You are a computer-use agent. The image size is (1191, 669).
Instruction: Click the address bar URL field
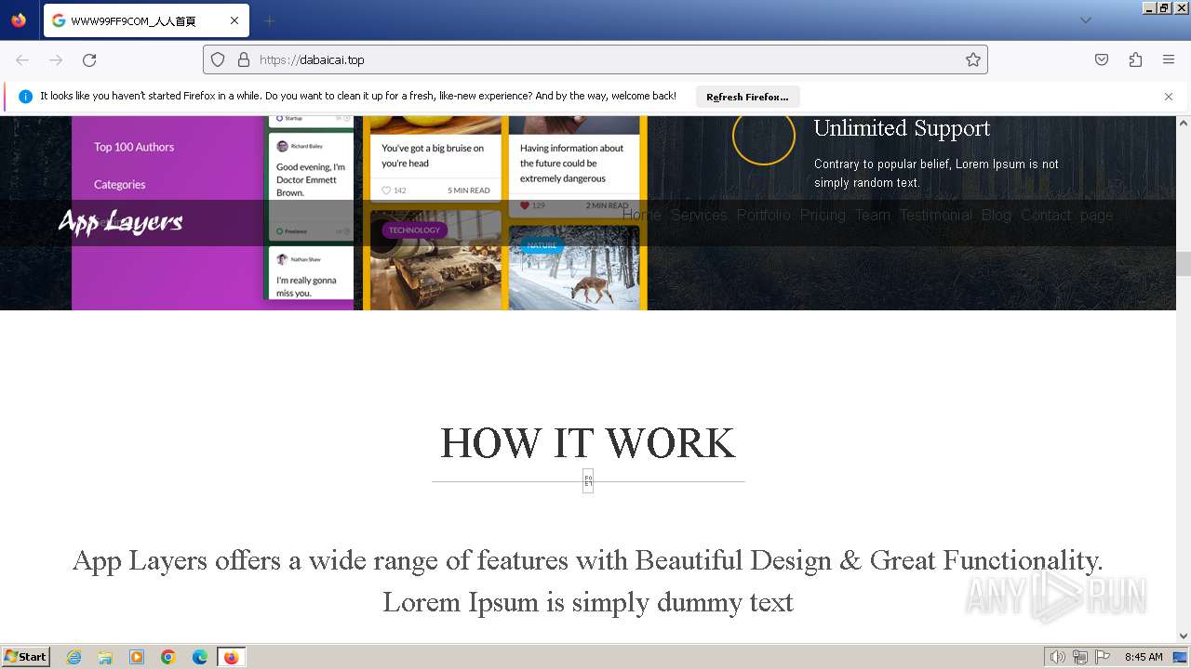click(595, 59)
